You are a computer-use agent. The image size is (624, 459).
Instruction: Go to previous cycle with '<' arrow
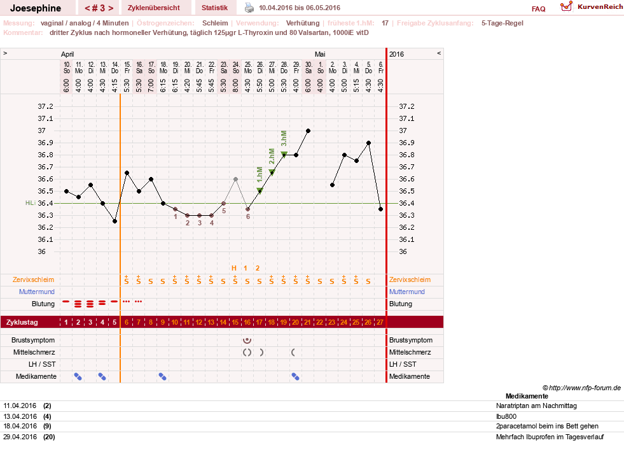pyautogui.click(x=87, y=8)
